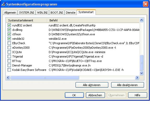Open the SYSTEM.INI tab
Screen dimensions: 150x113
(27, 13)
